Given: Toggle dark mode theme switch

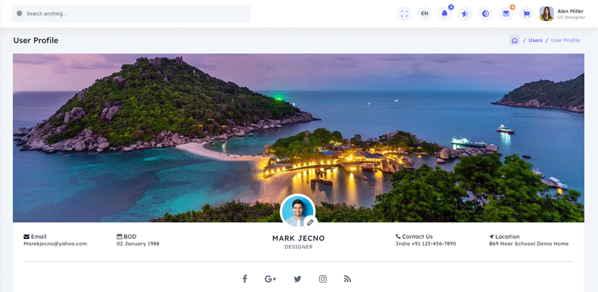Looking at the screenshot, I should (x=485, y=14).
